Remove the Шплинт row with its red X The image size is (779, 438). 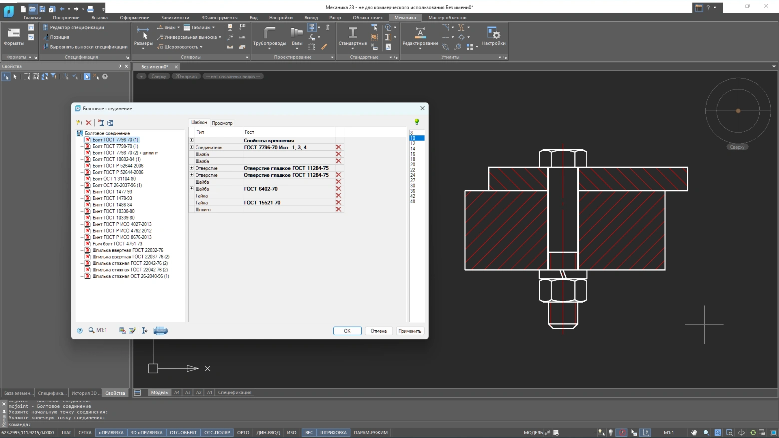pyautogui.click(x=339, y=210)
